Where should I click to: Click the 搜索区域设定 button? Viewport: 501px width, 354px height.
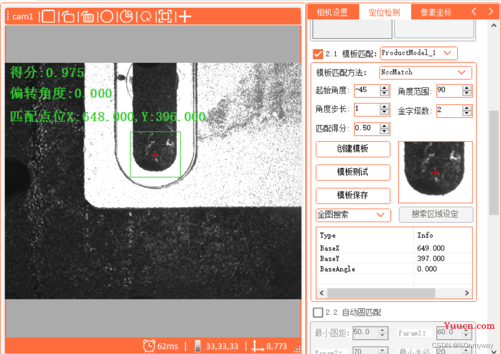(436, 214)
